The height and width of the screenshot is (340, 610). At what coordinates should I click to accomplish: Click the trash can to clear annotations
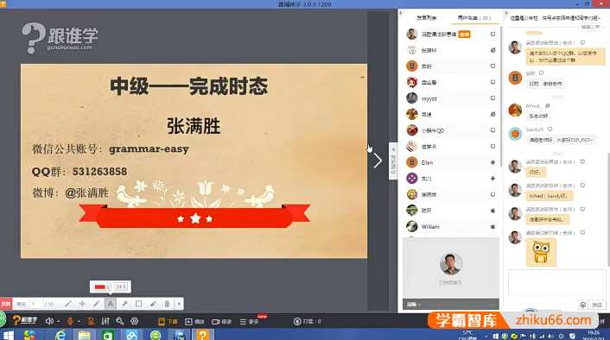[x=167, y=304]
